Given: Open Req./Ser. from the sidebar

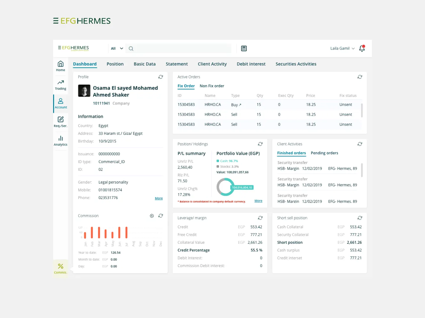Looking at the screenshot, I should tap(61, 122).
